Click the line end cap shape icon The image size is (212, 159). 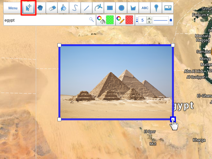[x=171, y=20]
